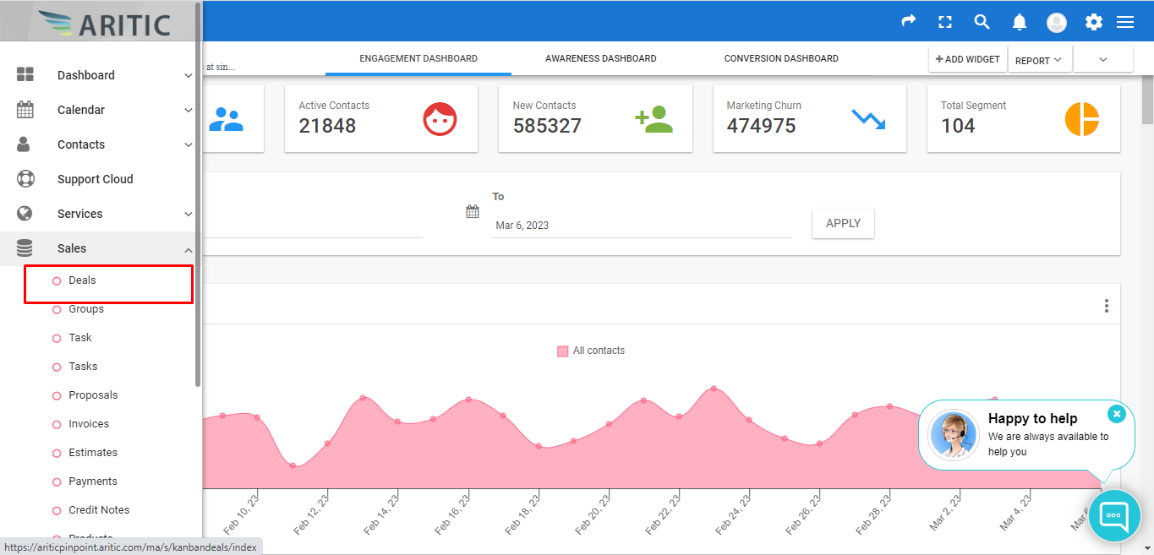Click the Services globe icon
This screenshot has width=1154, height=555.
pos(25,214)
